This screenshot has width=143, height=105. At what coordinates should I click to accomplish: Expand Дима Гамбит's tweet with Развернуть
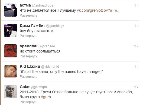[28, 36]
